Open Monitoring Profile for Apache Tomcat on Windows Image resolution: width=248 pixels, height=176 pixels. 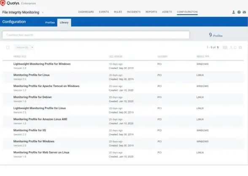click(46, 86)
